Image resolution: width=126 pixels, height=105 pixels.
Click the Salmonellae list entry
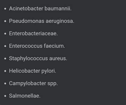(25, 96)
